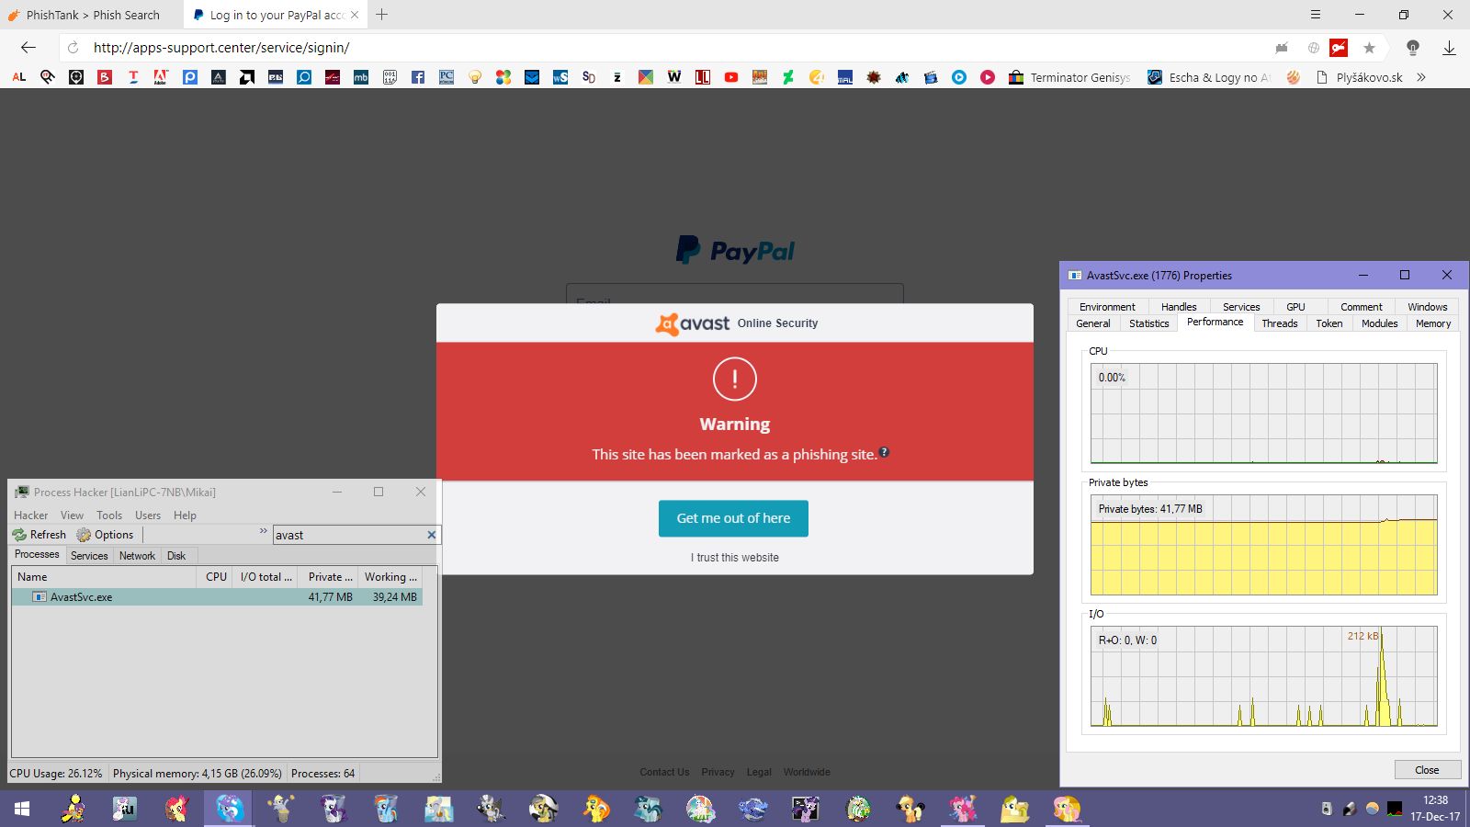The width and height of the screenshot is (1470, 827).
Task: Open the Hacker menu in Process Hacker
Action: tap(30, 515)
